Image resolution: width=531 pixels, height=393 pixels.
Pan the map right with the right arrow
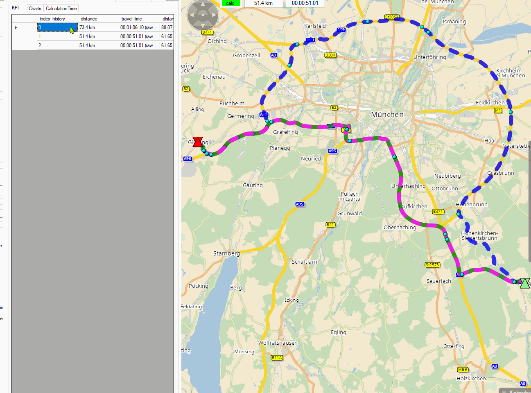pyautogui.click(x=213, y=15)
